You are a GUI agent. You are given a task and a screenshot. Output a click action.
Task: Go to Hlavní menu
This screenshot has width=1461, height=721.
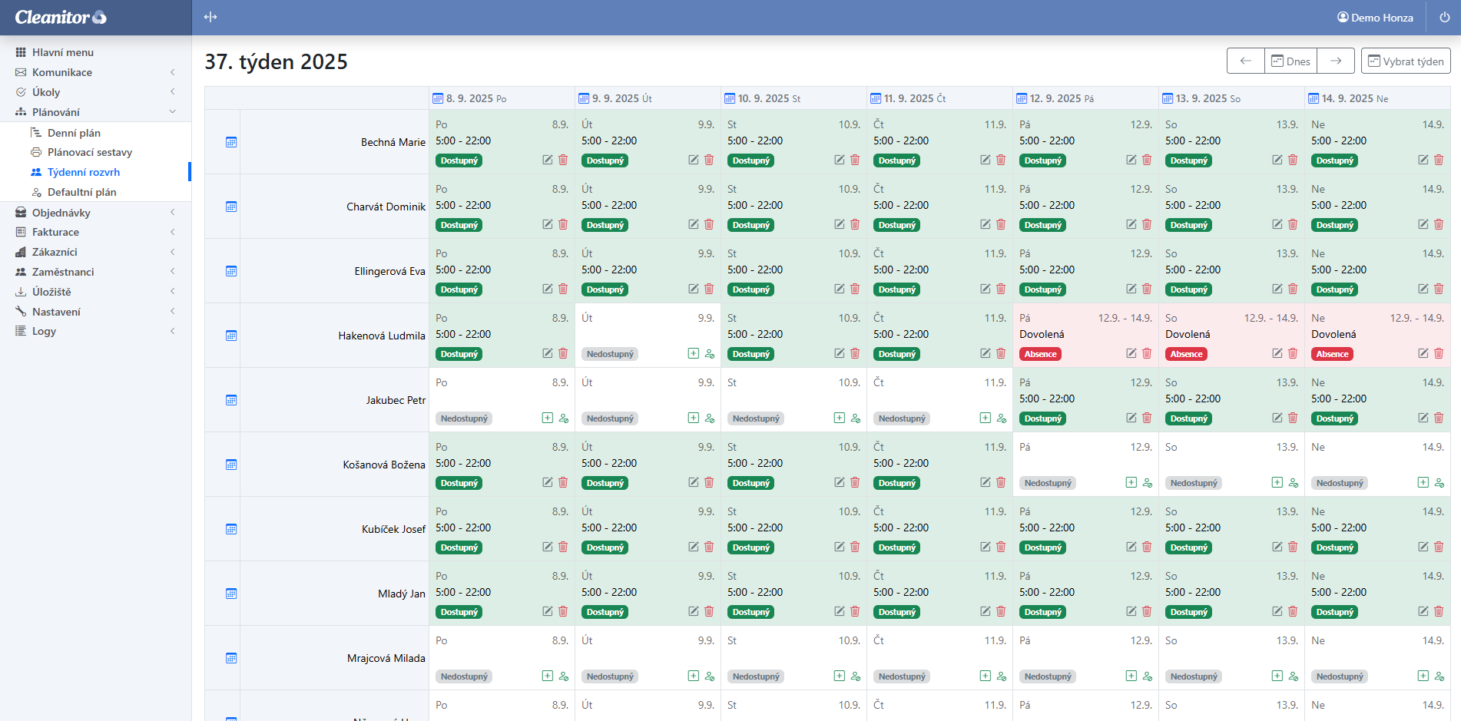[62, 52]
